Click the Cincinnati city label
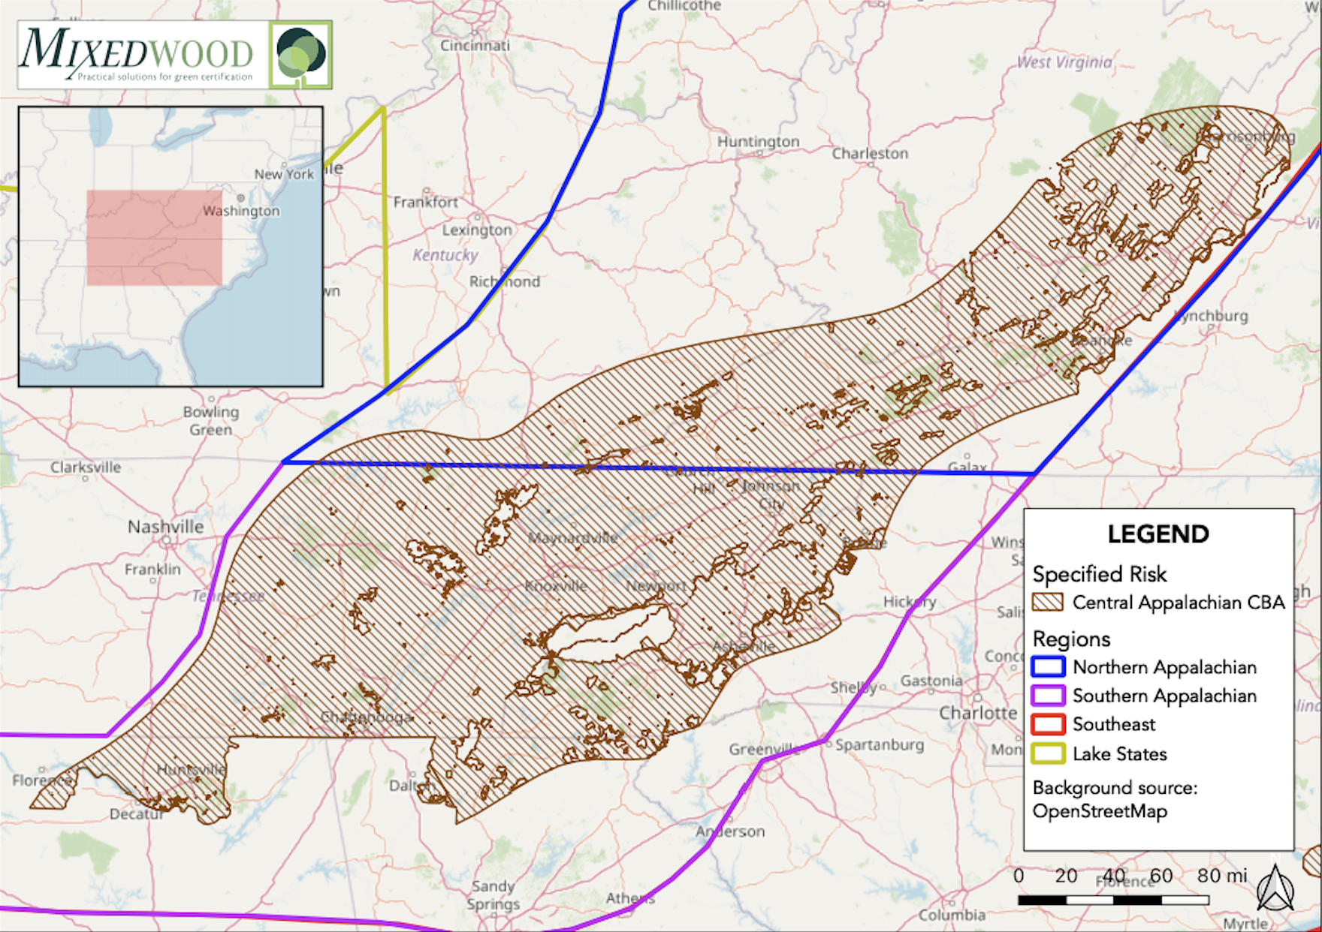 coord(475,45)
